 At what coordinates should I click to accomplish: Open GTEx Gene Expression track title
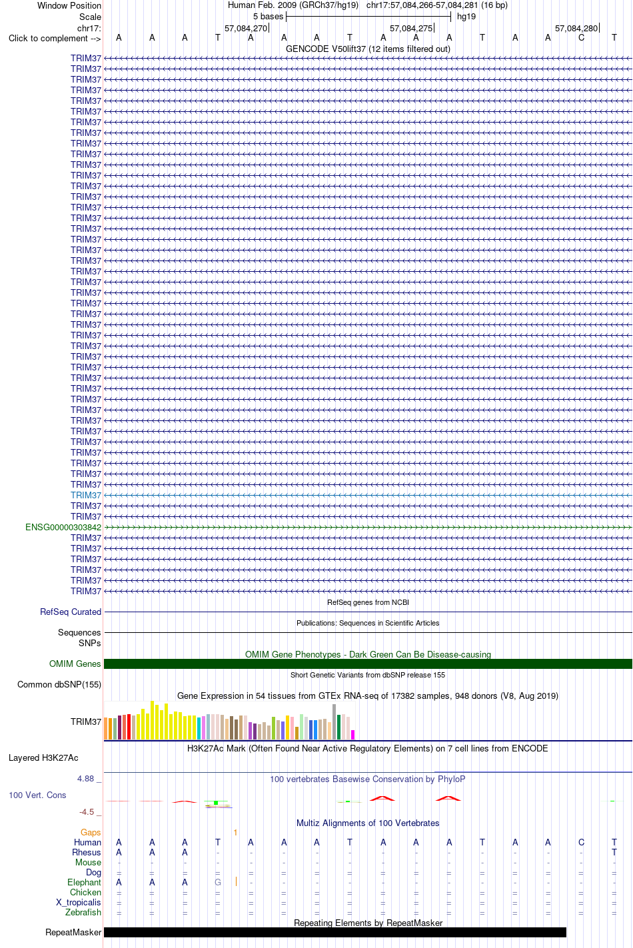click(x=368, y=696)
